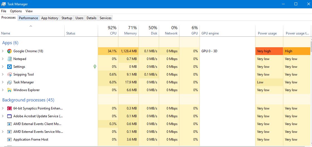The width and height of the screenshot is (312, 147).
Task: Click the Power usage trend column header
Action: pos(297,30)
